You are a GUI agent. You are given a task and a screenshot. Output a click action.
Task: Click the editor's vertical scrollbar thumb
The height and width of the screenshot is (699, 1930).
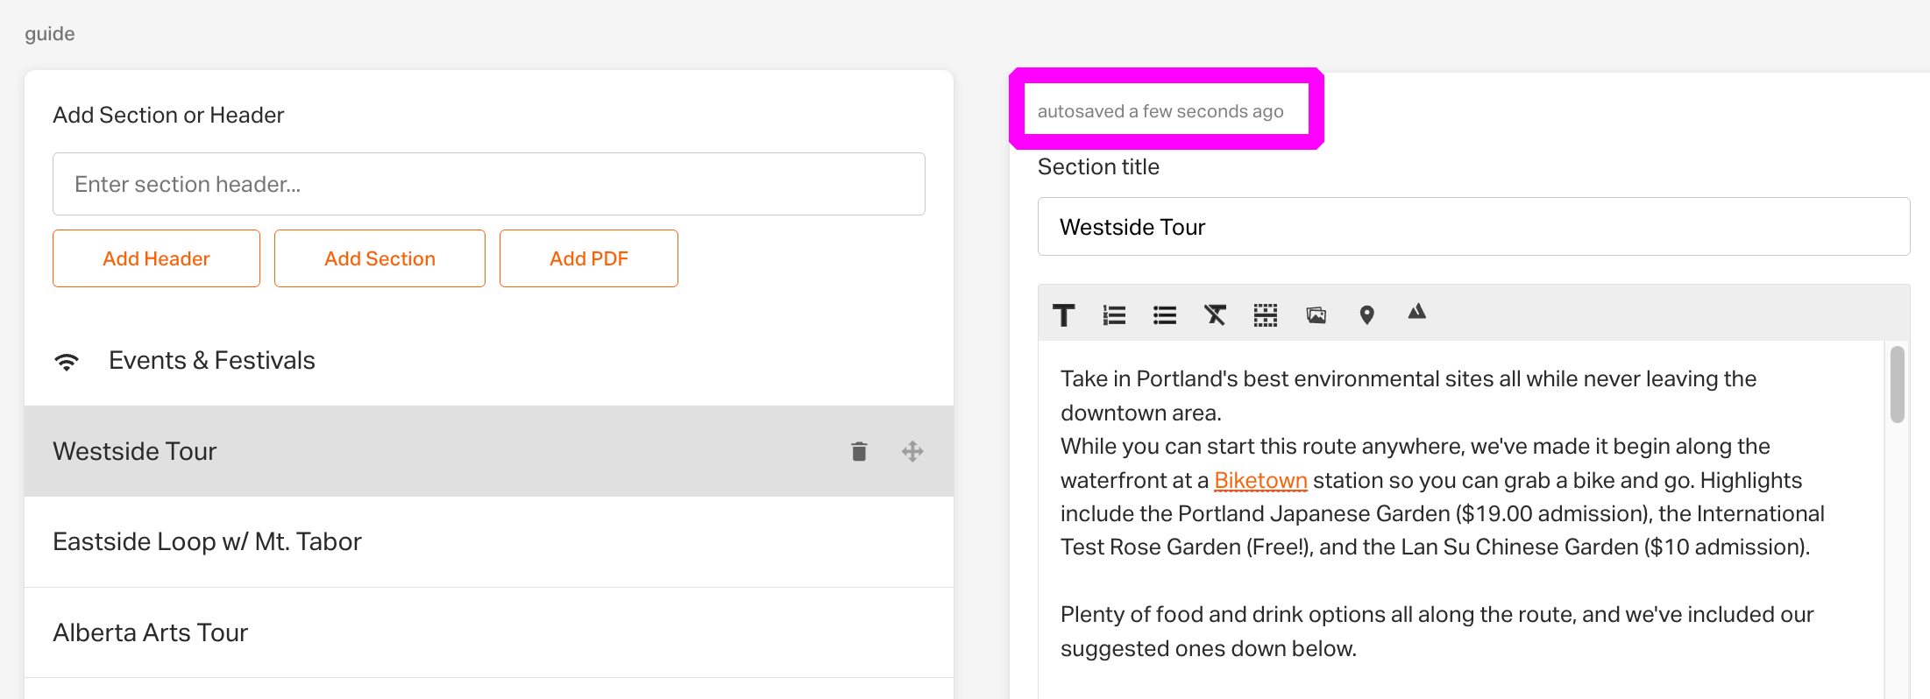coord(1898,385)
